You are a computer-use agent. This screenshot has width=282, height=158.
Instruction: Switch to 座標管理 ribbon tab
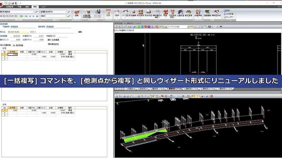10,7
